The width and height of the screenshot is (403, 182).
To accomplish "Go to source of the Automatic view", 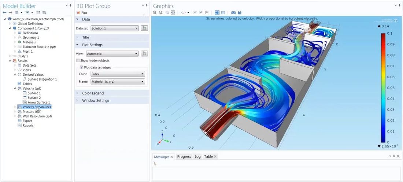I will pos(144,54).
